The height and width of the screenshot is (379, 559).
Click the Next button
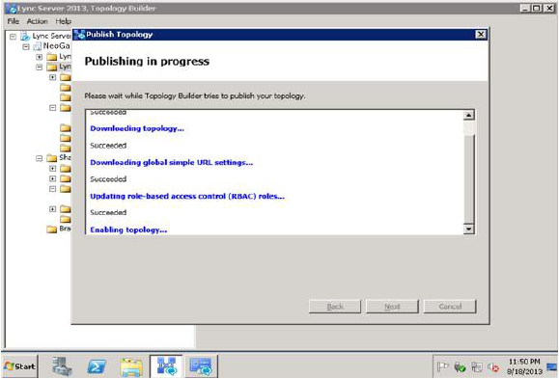click(x=392, y=307)
